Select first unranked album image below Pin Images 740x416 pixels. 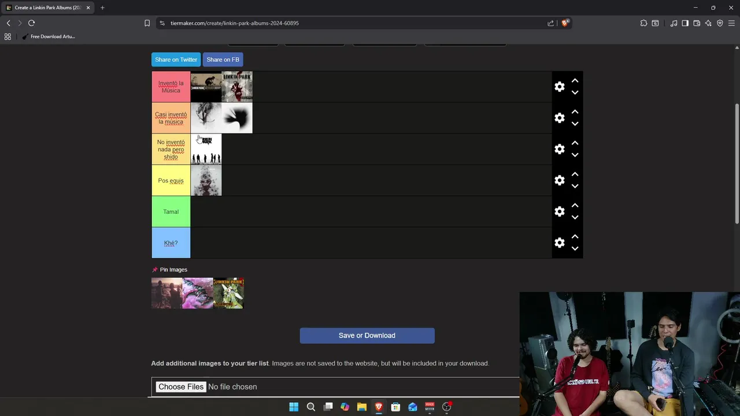(x=166, y=293)
